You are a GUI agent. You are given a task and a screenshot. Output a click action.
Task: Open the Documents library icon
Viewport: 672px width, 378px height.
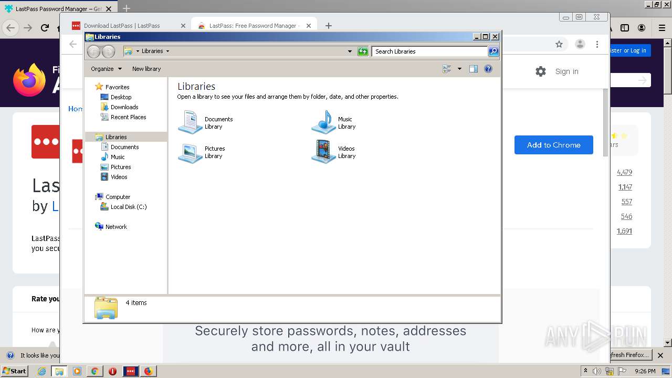tap(190, 122)
